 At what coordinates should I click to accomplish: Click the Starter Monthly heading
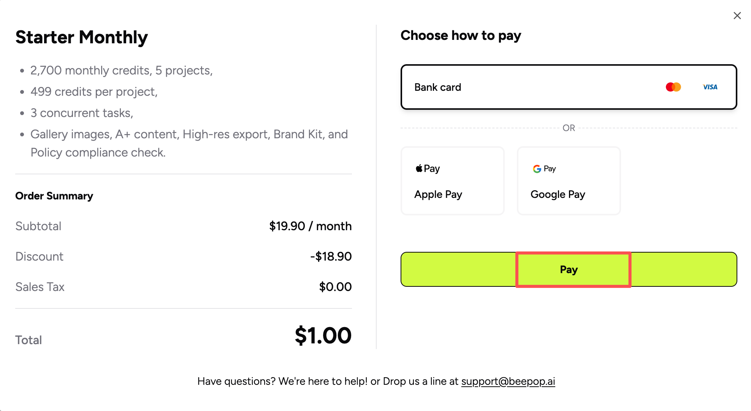click(x=82, y=37)
